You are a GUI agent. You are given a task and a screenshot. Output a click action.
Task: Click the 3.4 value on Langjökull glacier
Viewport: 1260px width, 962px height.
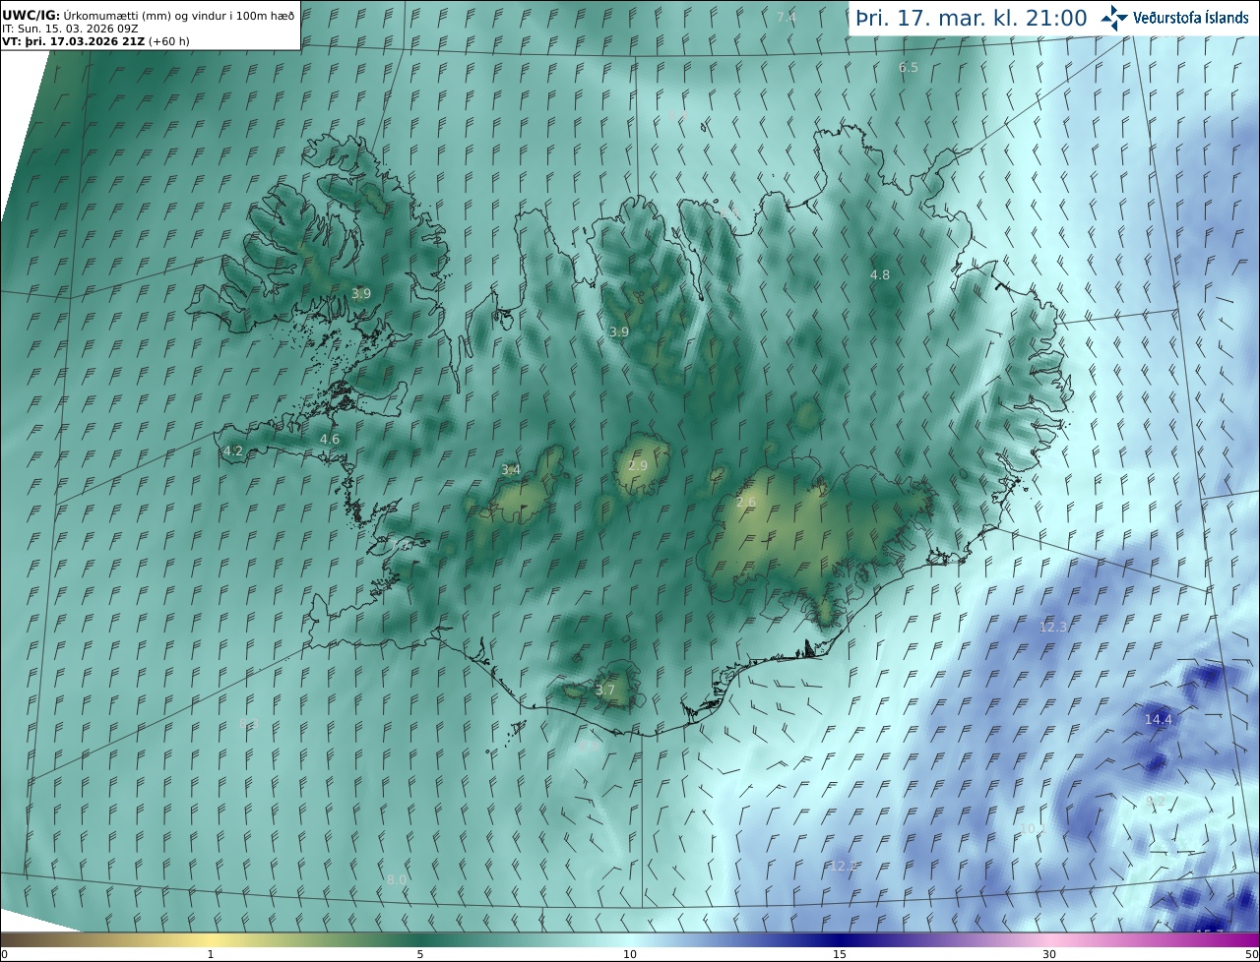pyautogui.click(x=511, y=470)
